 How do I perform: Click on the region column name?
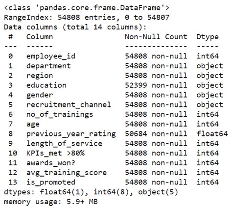(40, 76)
